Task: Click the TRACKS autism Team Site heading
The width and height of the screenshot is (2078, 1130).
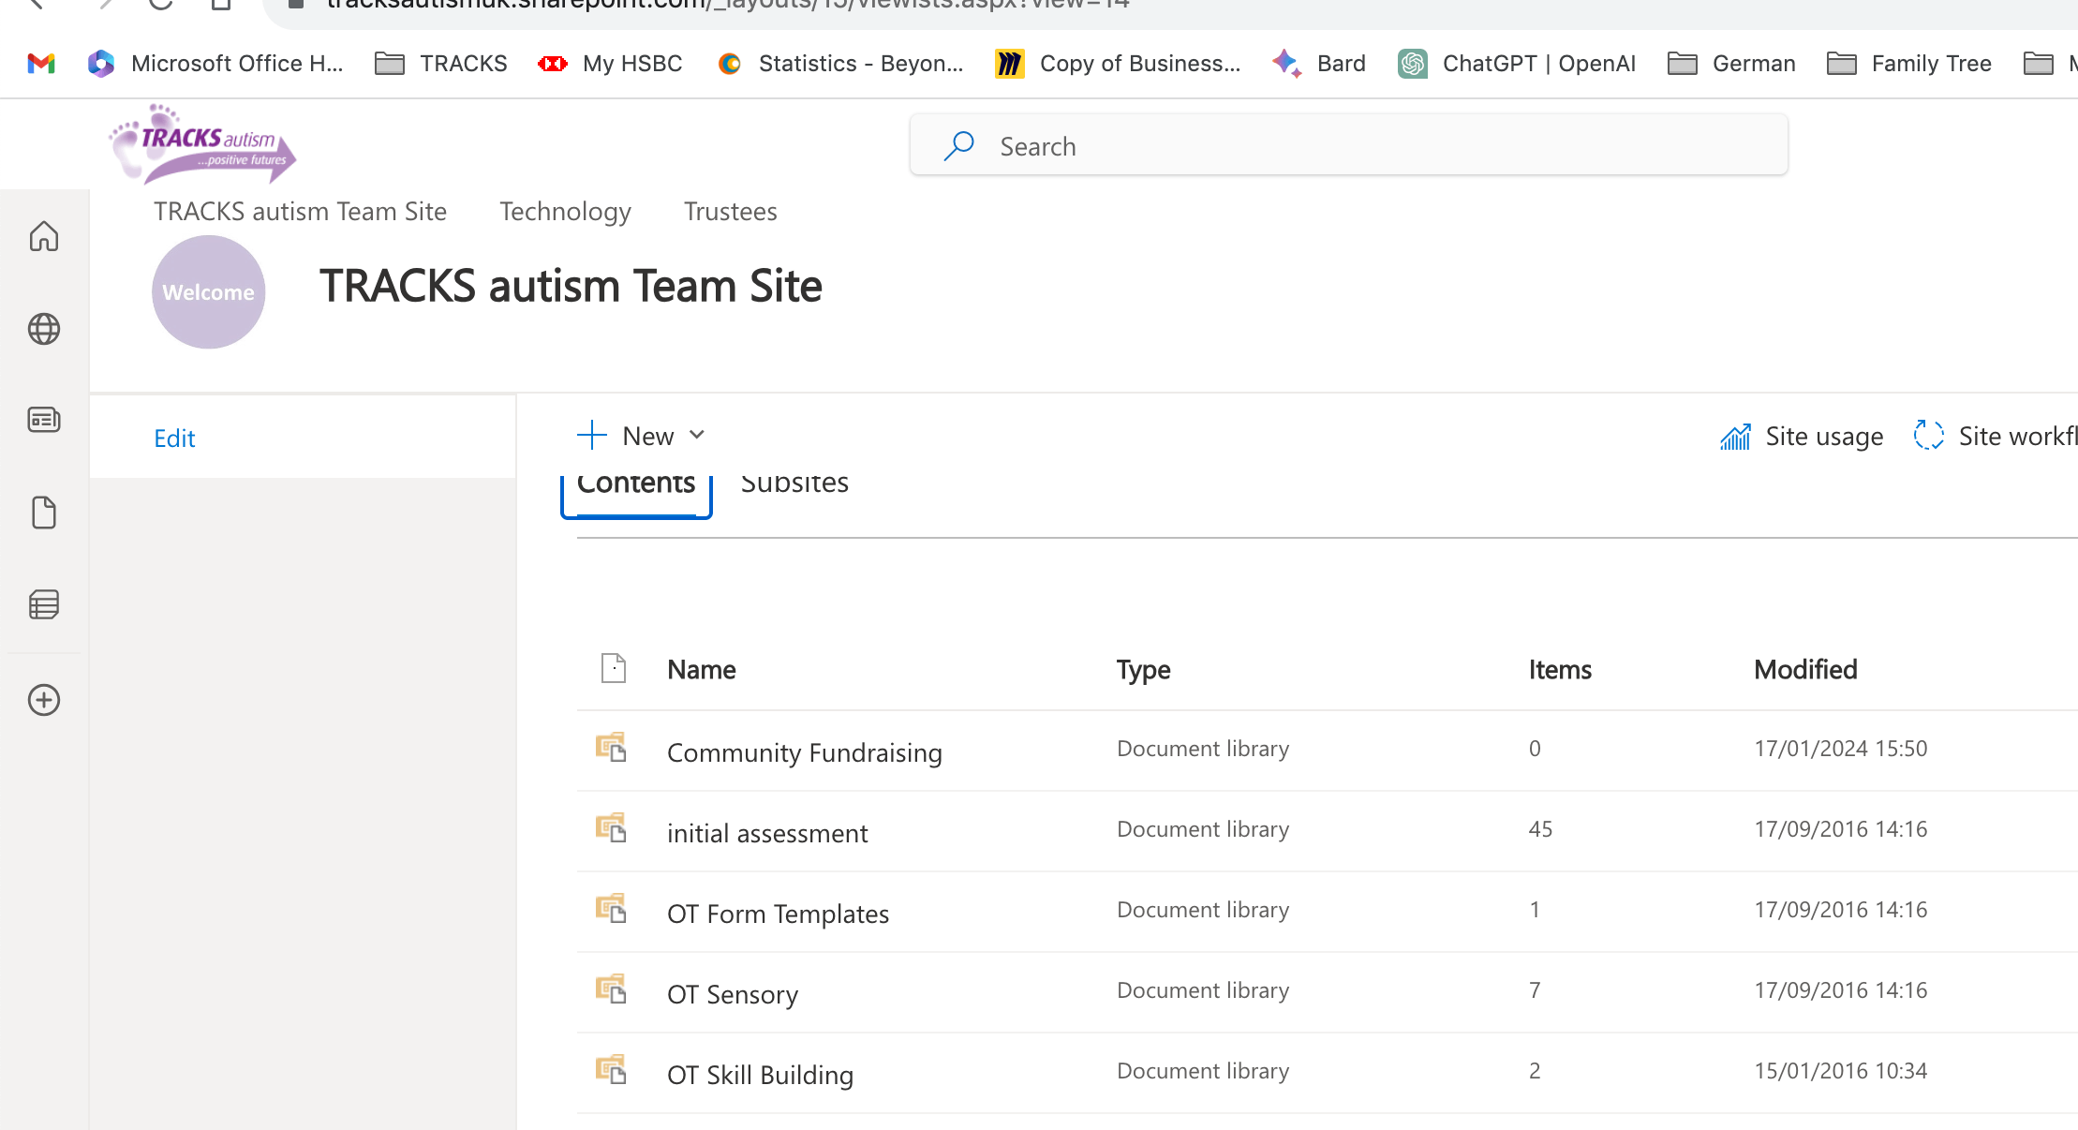Action: [x=571, y=286]
